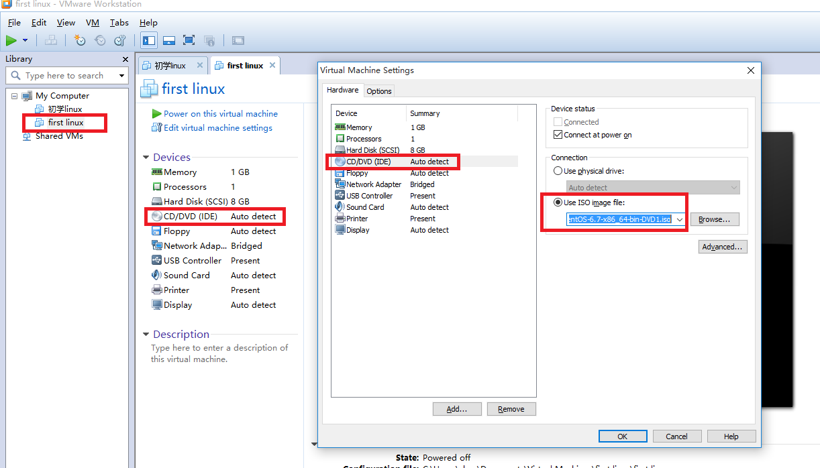Select Network Adapter row in settings dialog

426,184
